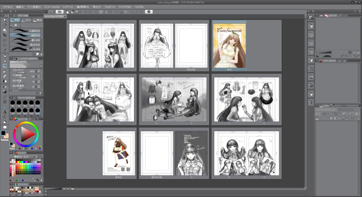Select the Figure line tool
This screenshot has height=197, width=362.
(x=5, y=97)
